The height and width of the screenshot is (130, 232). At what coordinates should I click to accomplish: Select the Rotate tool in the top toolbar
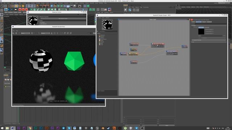click(x=20, y=6)
